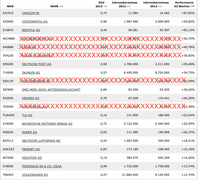This screenshot has width=198, height=180.
Task: Select WKN cell 519000
Action: [x=8, y=124]
